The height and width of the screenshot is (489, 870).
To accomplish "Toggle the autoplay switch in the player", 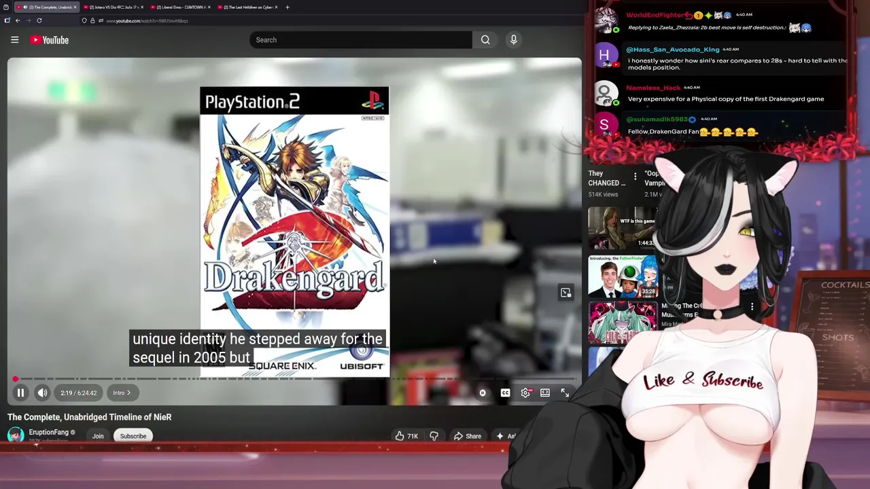I will coord(483,393).
